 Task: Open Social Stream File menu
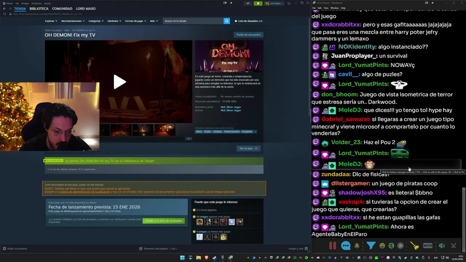point(314,8)
